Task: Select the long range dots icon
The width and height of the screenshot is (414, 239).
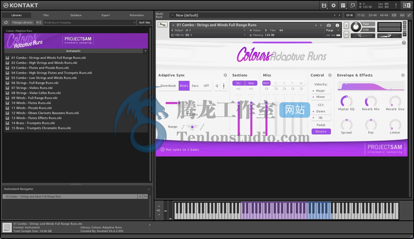Action: click(202, 127)
